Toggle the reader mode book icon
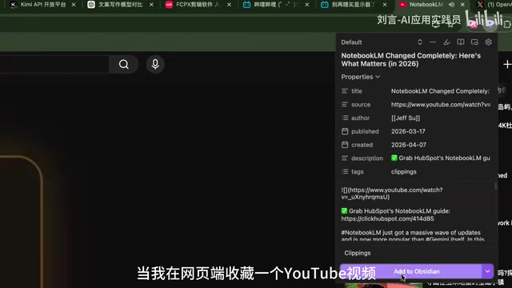This screenshot has height=288, width=512. coord(461,42)
